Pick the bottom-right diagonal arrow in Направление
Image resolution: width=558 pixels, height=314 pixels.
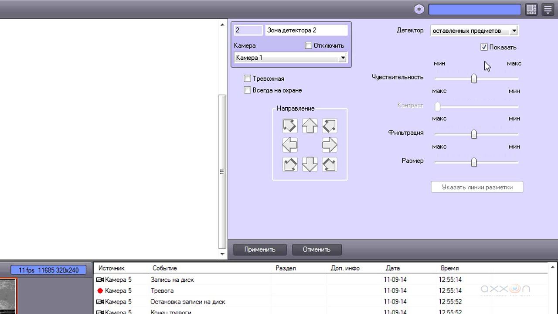coord(330,164)
